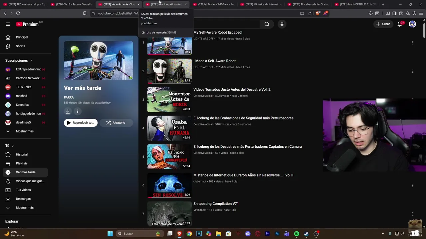Open Cartoon Network subscription
Screen dimensions: 426x239
coord(25,78)
